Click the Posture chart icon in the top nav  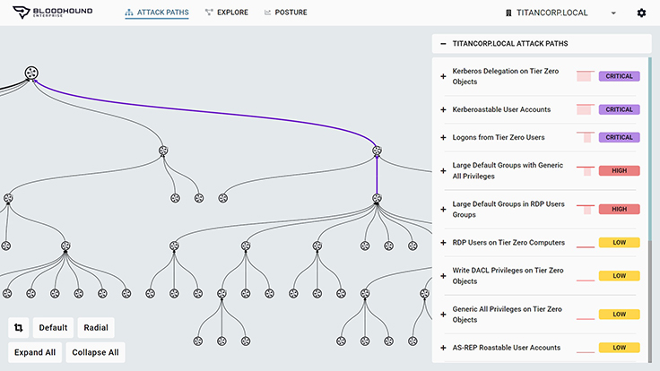(x=267, y=13)
